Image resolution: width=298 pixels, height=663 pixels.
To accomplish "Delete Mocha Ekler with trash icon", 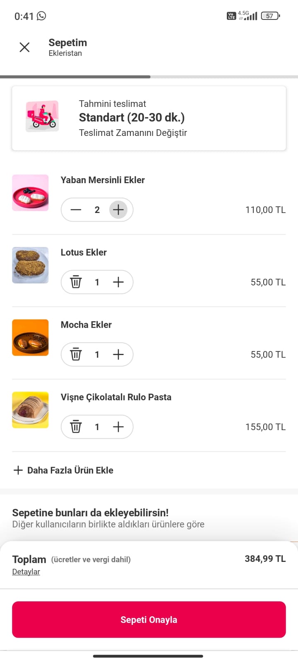I will pyautogui.click(x=76, y=355).
